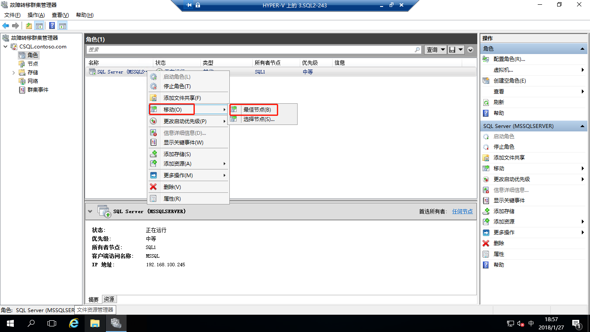Open 虚拟机... submenu in actions pane

[503, 70]
